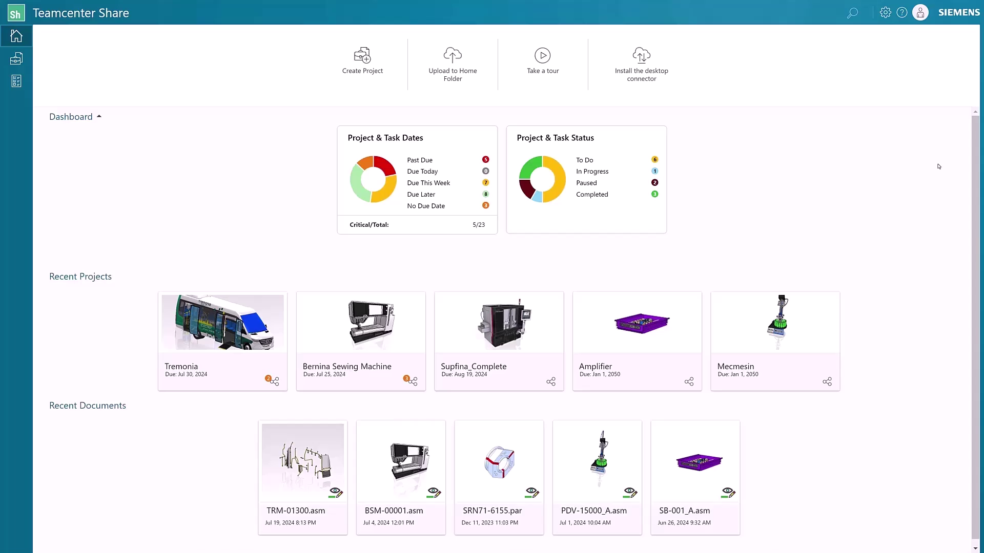Click the Due Today count badge

tap(486, 171)
